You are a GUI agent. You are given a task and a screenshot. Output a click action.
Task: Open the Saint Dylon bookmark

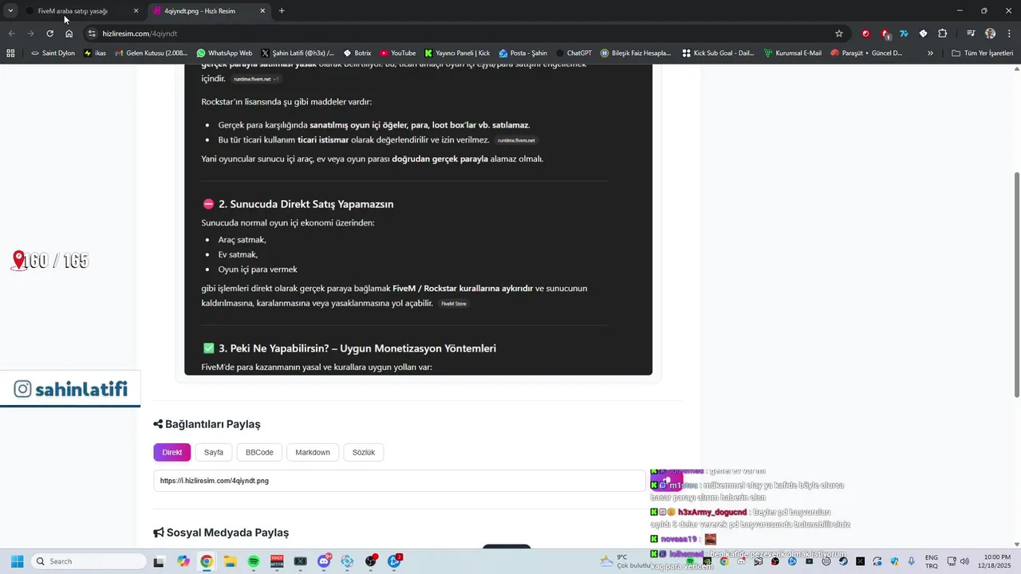point(53,53)
